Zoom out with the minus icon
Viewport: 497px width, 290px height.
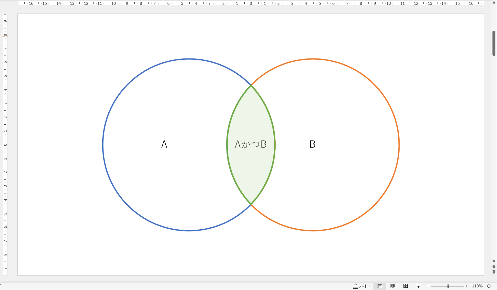click(428, 286)
